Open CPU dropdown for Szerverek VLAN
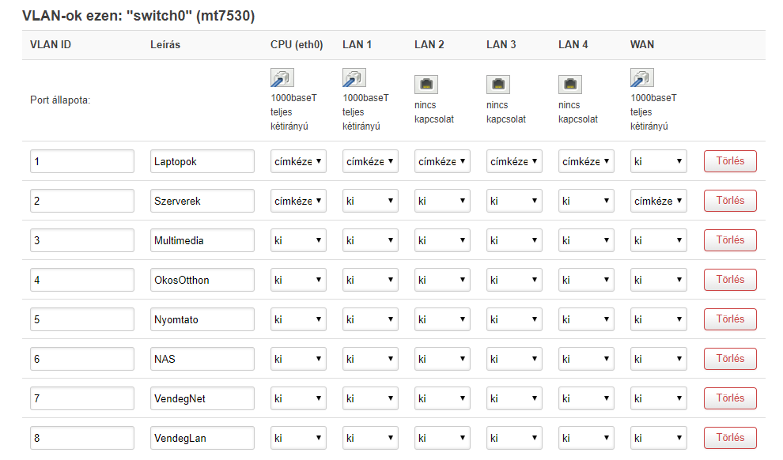 click(298, 201)
